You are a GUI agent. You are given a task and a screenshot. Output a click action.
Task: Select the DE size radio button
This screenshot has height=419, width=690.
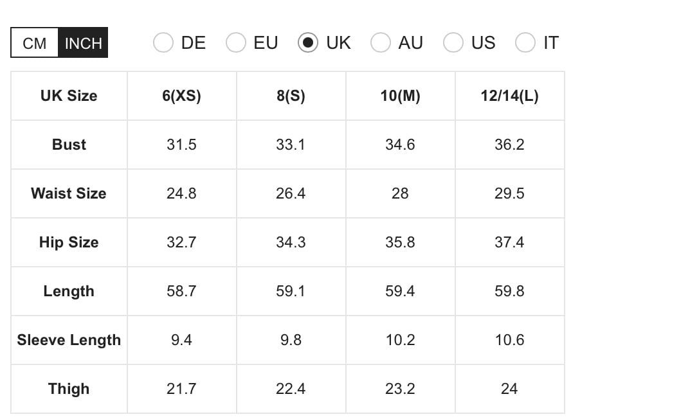click(x=163, y=43)
